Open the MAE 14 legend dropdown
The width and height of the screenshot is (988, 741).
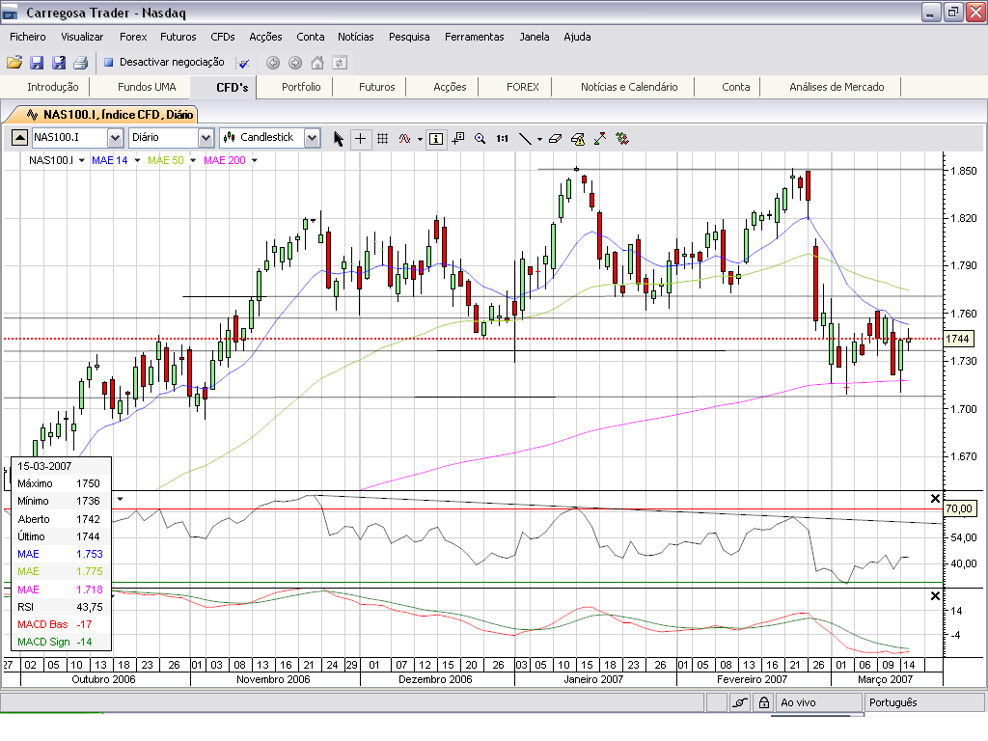pos(137,161)
